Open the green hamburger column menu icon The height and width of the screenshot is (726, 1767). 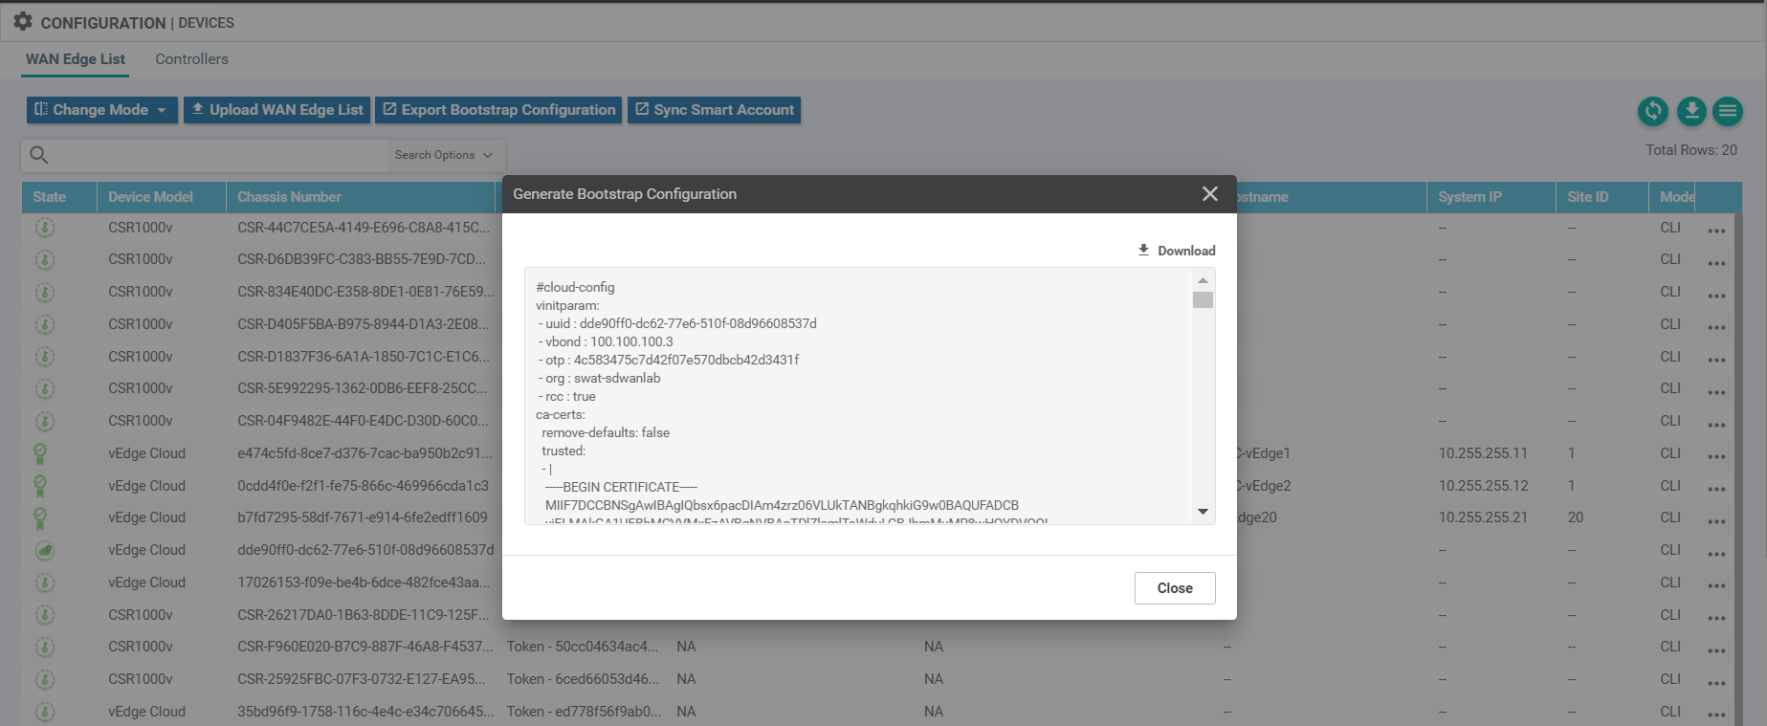[1727, 111]
